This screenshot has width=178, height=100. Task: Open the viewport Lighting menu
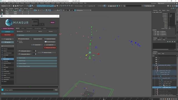(16, 9)
